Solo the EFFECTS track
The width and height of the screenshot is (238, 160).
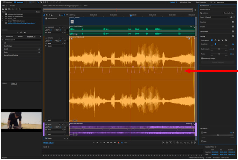62,38
